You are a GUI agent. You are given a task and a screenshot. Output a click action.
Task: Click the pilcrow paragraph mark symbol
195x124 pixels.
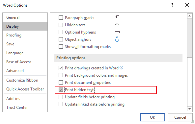[117, 17]
